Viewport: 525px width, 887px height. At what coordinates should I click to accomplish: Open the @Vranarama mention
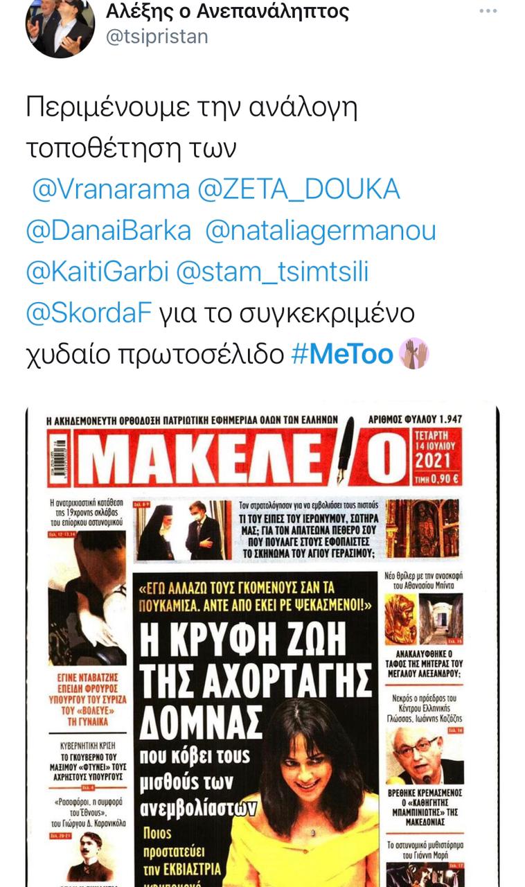[x=111, y=188]
